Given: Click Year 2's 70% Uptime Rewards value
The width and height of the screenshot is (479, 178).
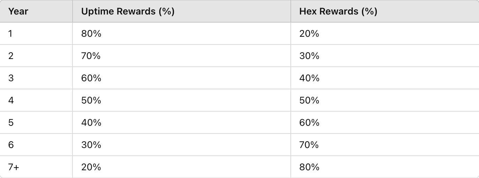Looking at the screenshot, I should tap(91, 56).
